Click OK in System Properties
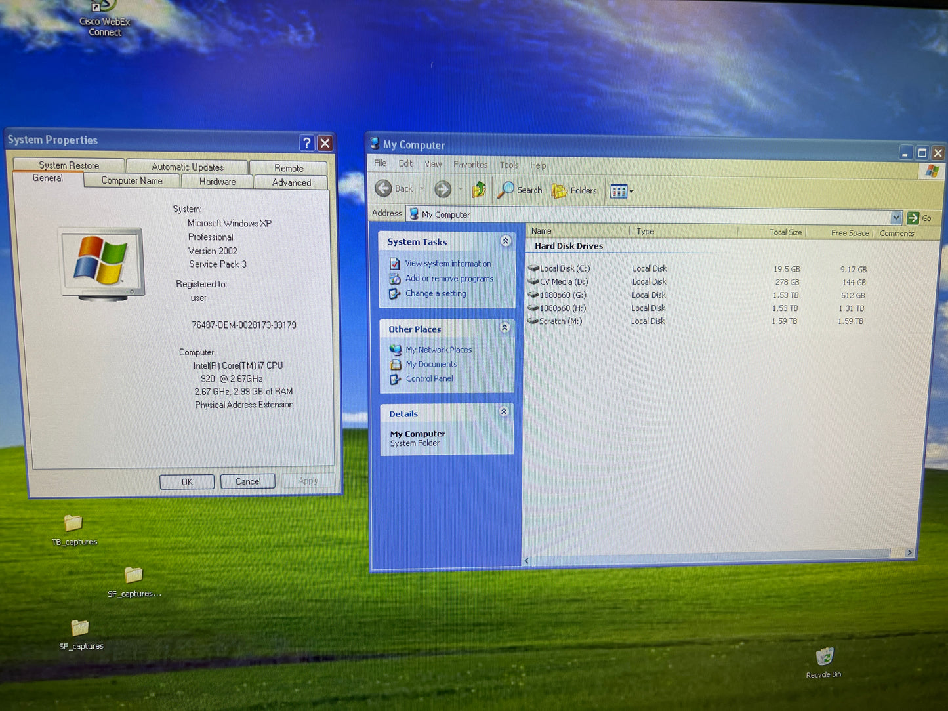This screenshot has height=711, width=948. click(187, 481)
